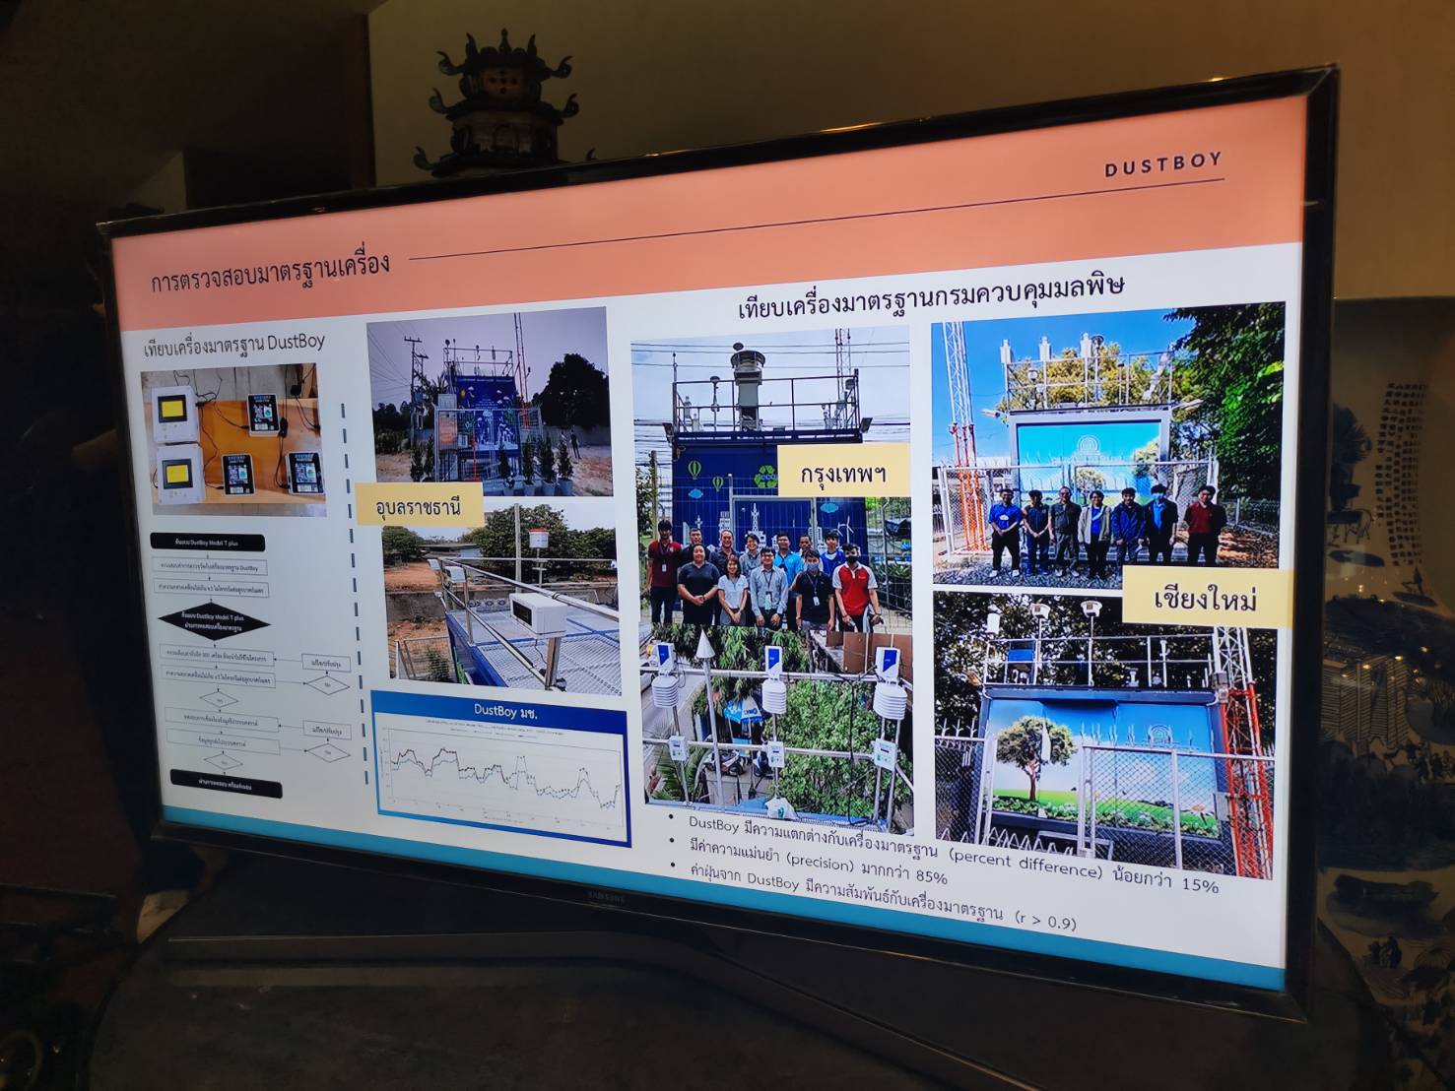Select the slide title 'การตรวจสอบมาตรฐานเครื่อง'

click(x=271, y=272)
